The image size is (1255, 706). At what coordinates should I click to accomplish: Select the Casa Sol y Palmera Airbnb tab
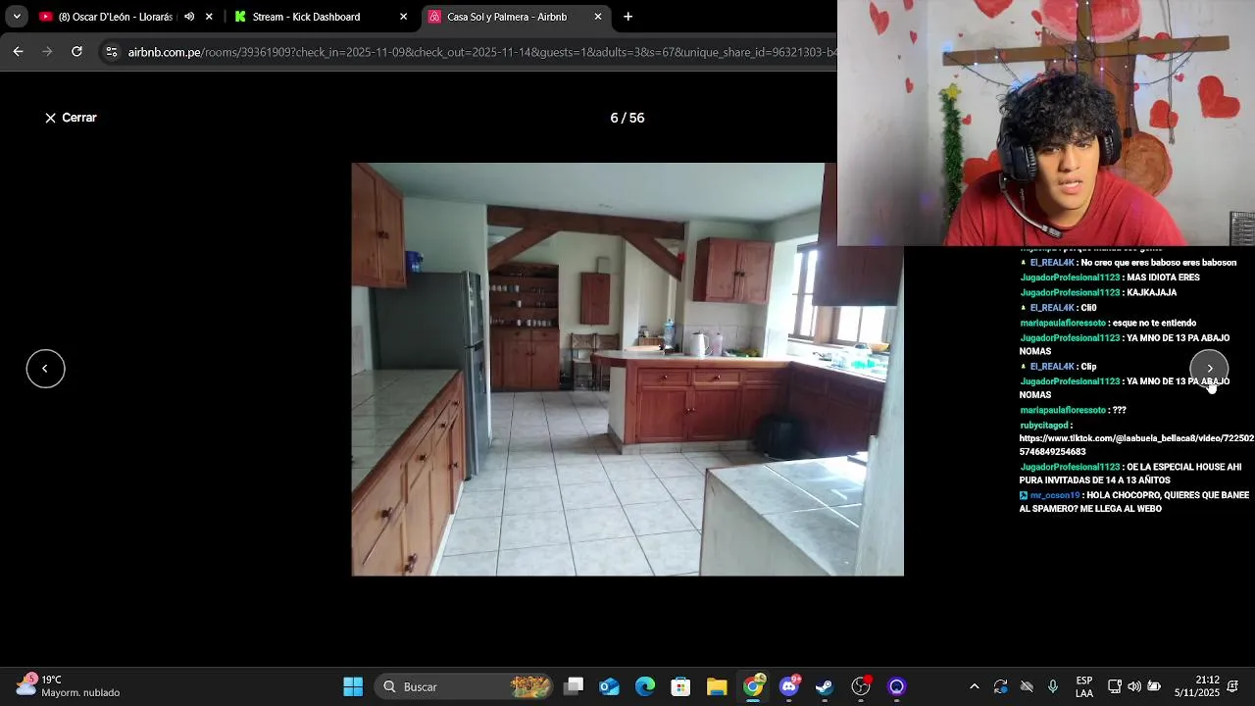(507, 17)
